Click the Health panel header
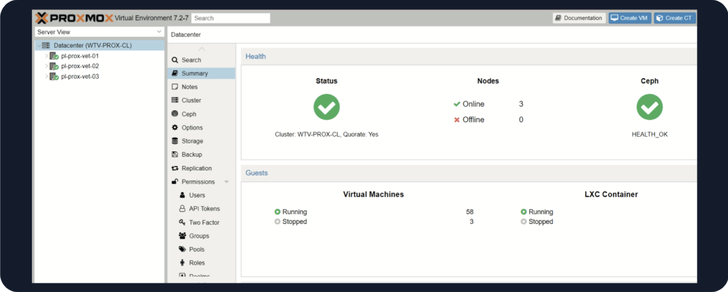The width and height of the screenshot is (728, 292). [x=468, y=56]
